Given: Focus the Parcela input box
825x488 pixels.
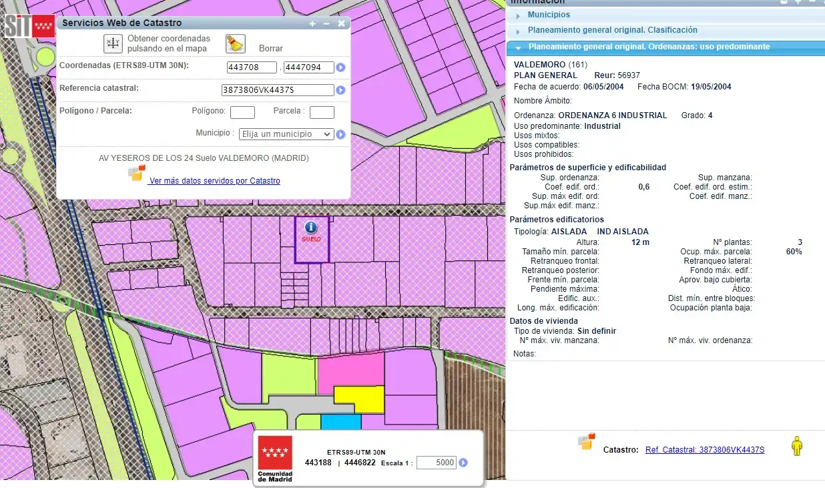Looking at the screenshot, I should click(322, 112).
